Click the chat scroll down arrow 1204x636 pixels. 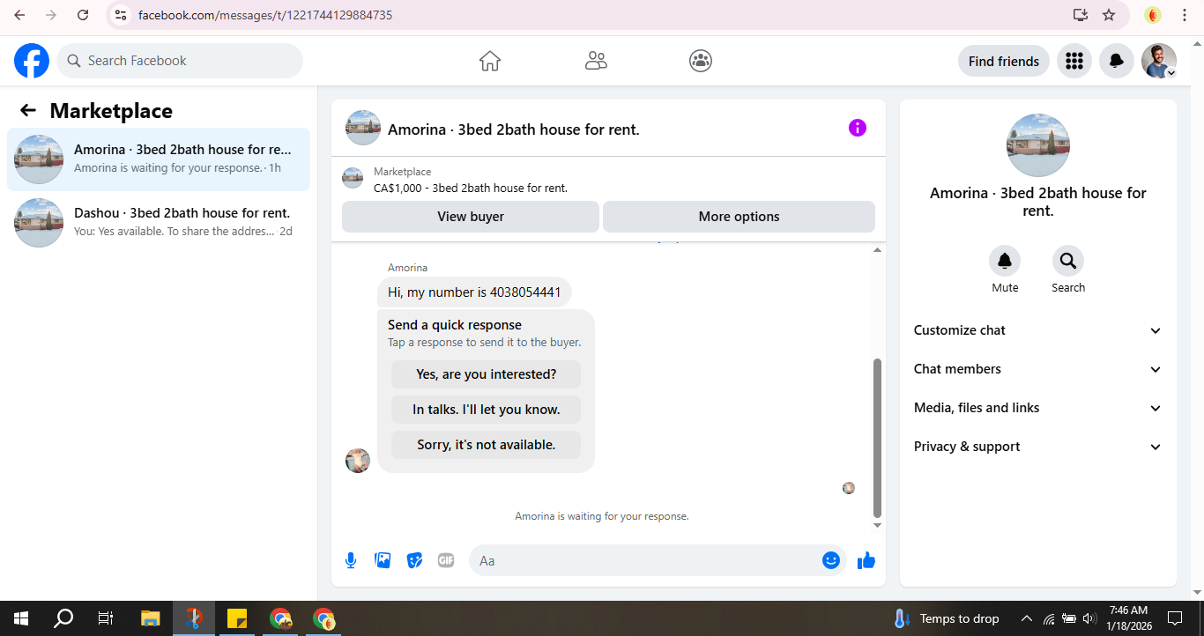point(877,525)
